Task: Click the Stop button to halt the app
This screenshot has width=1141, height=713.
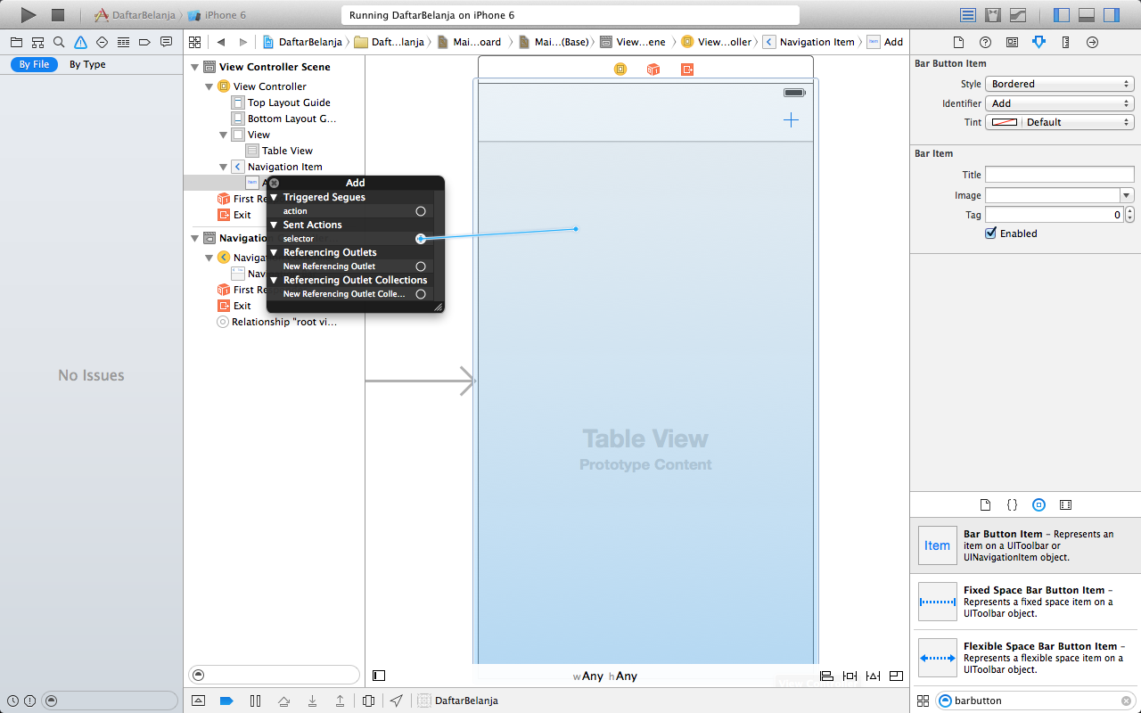Action: coord(59,14)
